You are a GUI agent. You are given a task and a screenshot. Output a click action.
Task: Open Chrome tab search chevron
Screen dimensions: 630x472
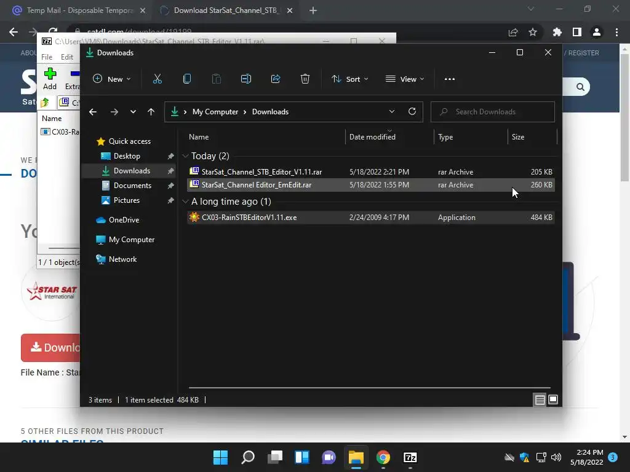pos(531,9)
